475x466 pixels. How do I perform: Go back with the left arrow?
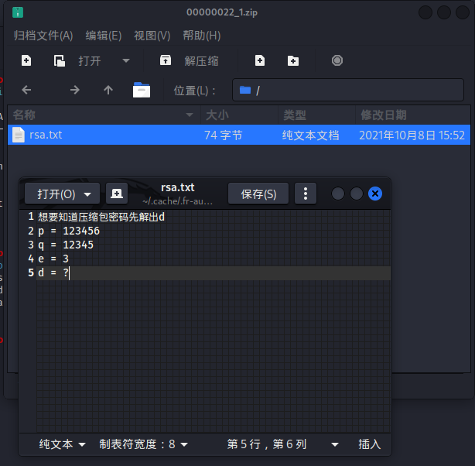coord(26,90)
